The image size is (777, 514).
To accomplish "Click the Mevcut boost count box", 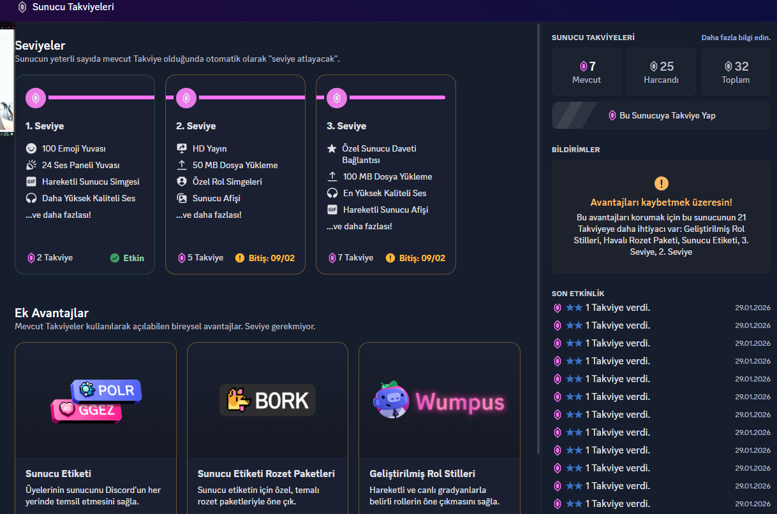I will click(x=587, y=72).
